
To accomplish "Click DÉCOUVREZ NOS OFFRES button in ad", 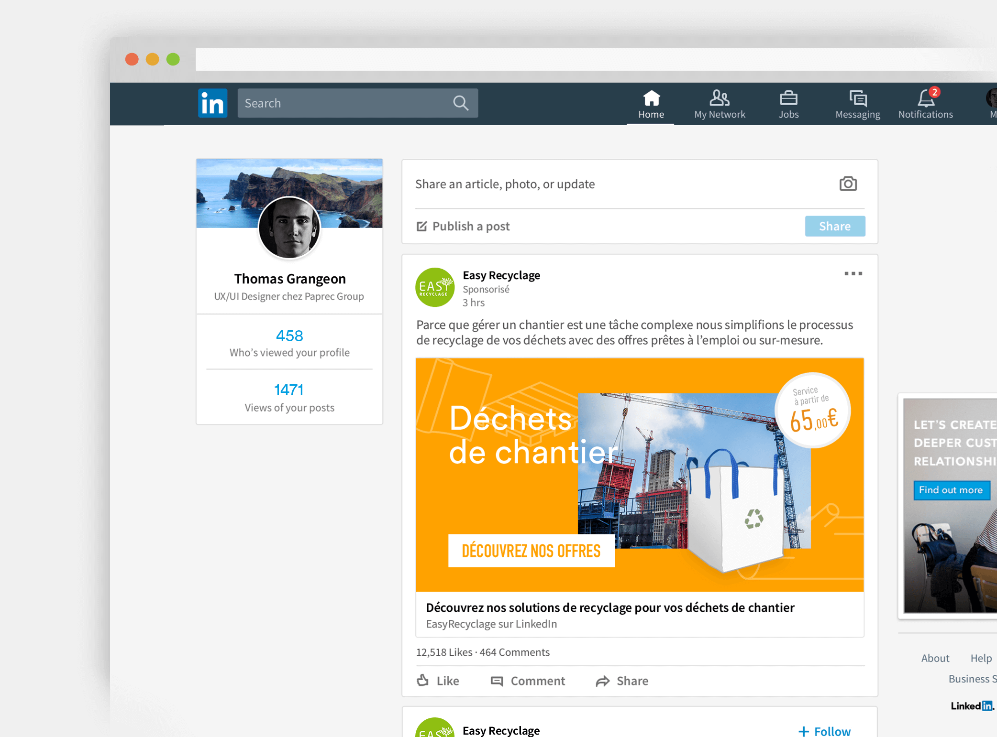I will [x=531, y=551].
